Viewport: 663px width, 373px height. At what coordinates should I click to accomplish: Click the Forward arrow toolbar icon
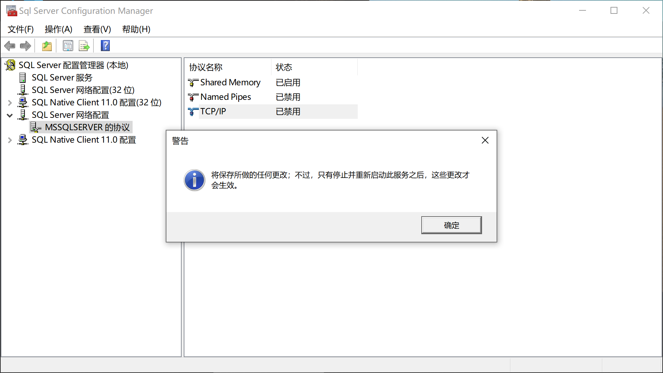(x=26, y=46)
